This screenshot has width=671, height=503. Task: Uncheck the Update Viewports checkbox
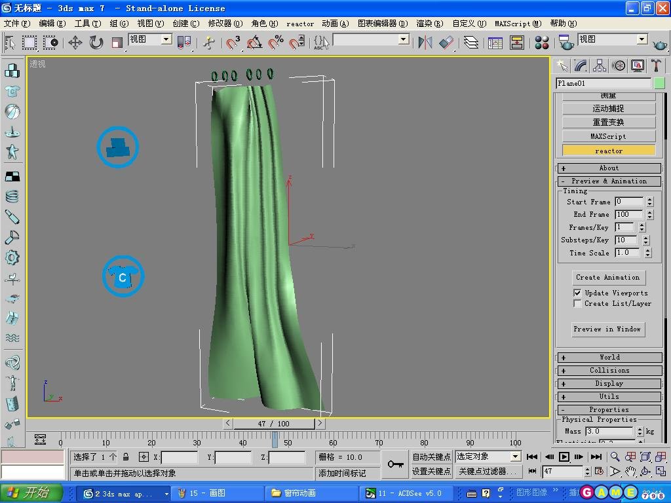coord(577,293)
